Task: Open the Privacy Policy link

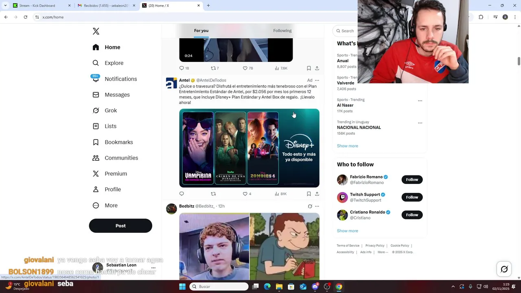Action: point(375,246)
